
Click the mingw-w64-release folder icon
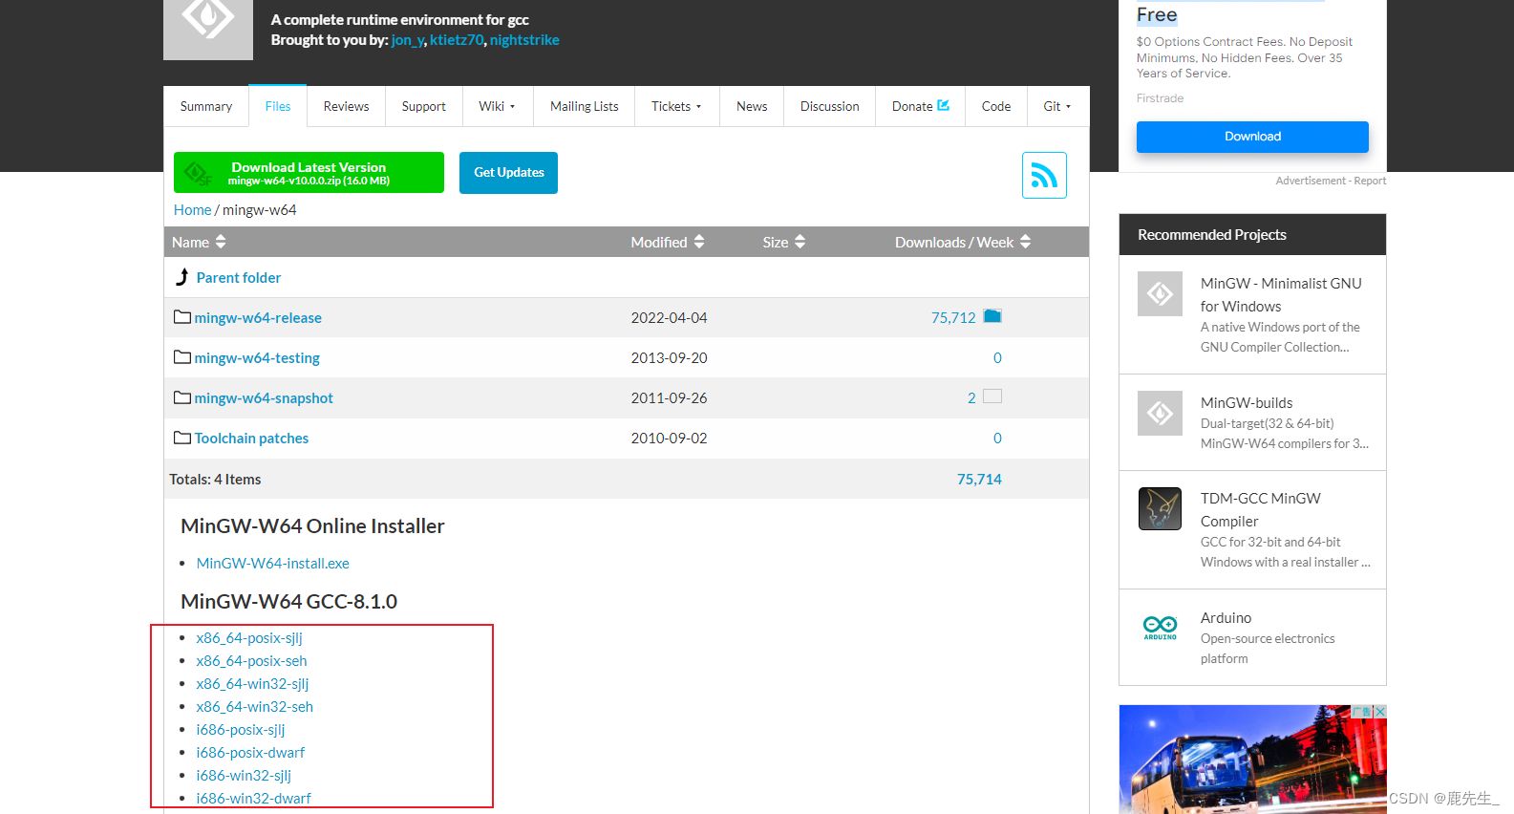click(x=181, y=317)
